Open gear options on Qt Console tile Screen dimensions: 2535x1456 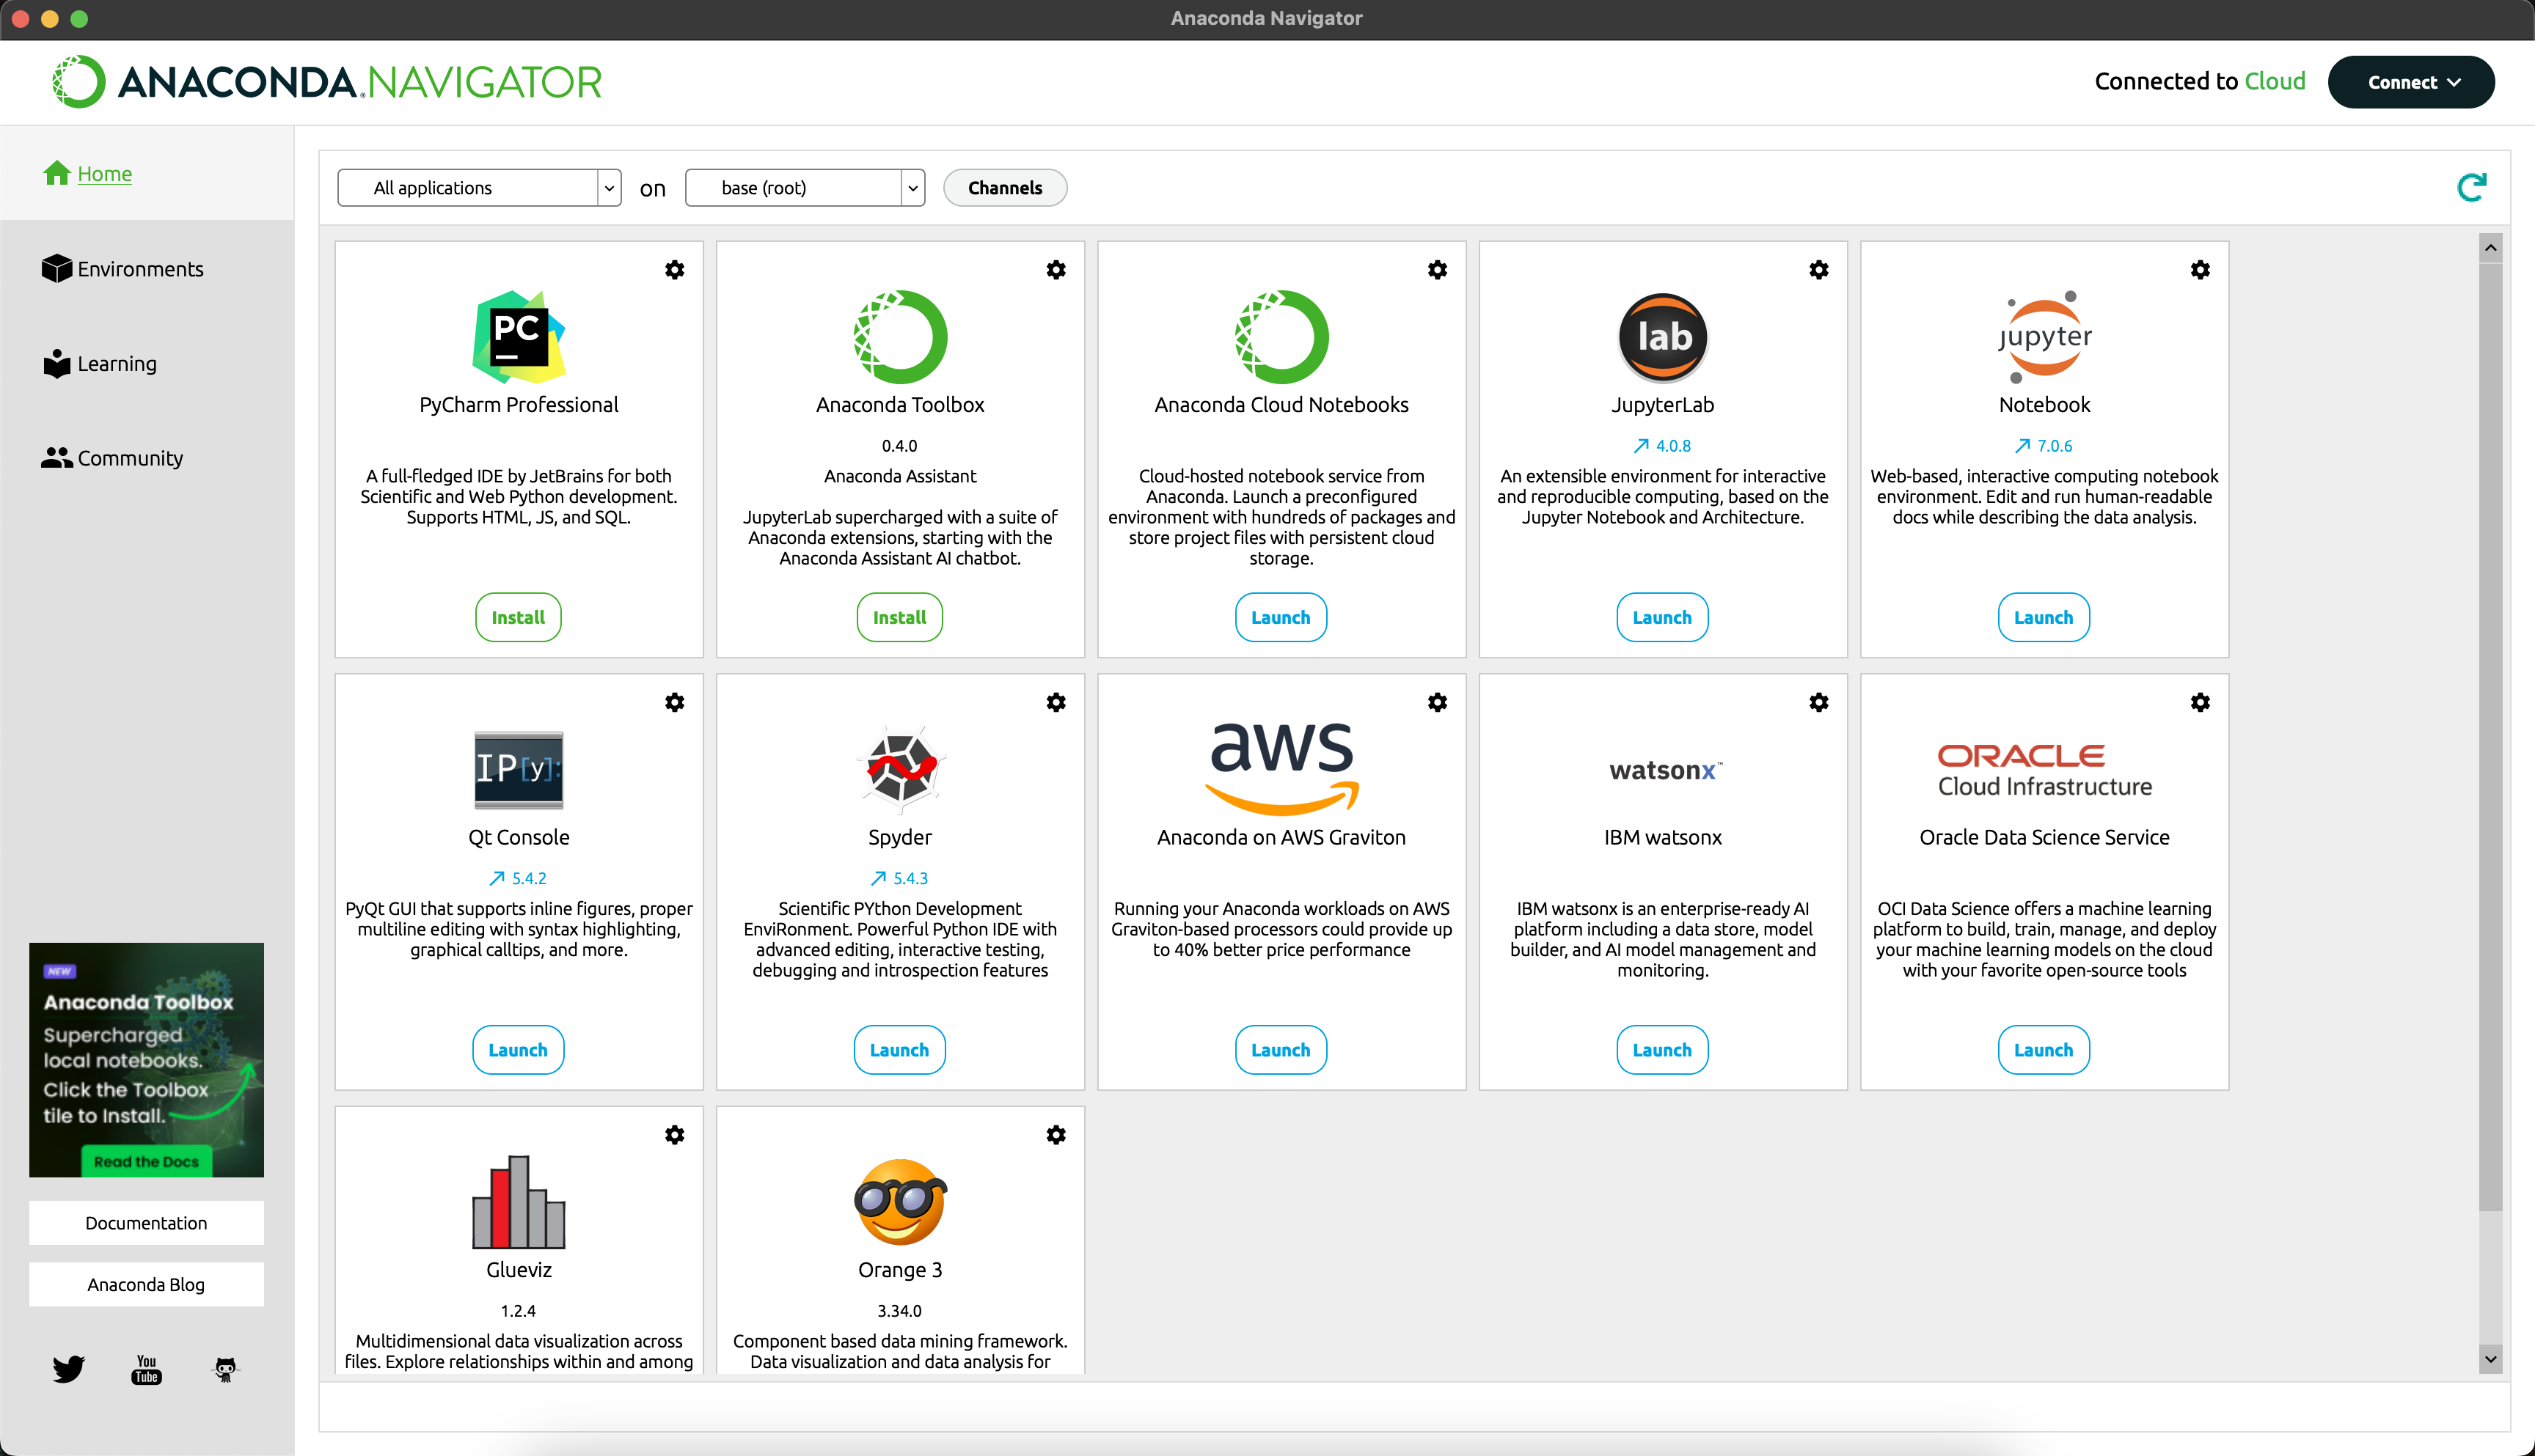tap(674, 702)
